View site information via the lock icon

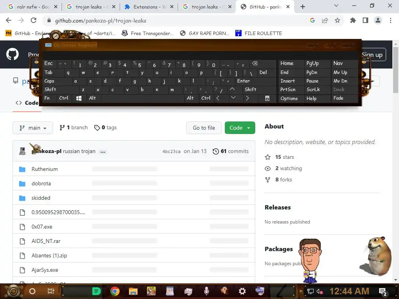pyautogui.click(x=49, y=21)
